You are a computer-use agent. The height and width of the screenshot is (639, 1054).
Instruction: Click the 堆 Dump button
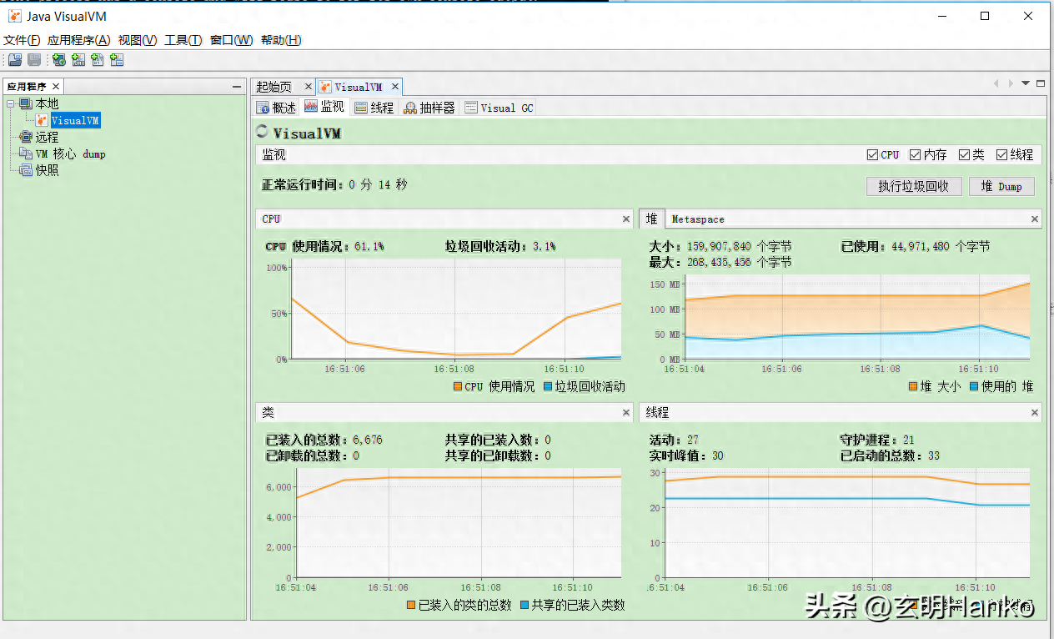click(1001, 186)
